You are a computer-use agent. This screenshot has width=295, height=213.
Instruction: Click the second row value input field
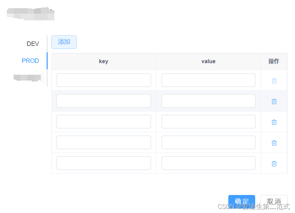(208, 101)
